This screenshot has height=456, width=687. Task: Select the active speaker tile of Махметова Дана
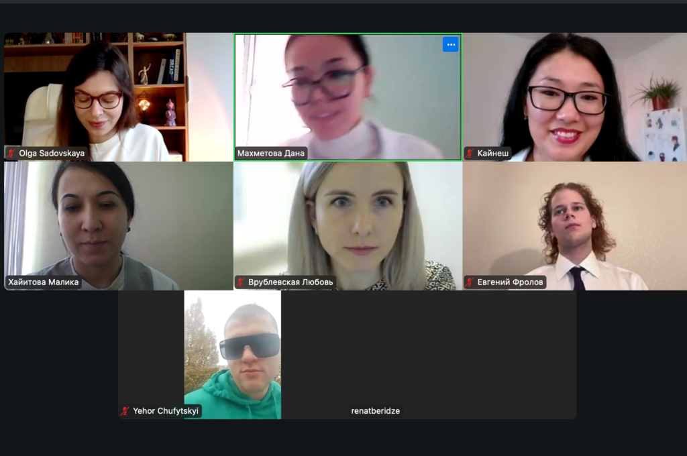point(348,97)
